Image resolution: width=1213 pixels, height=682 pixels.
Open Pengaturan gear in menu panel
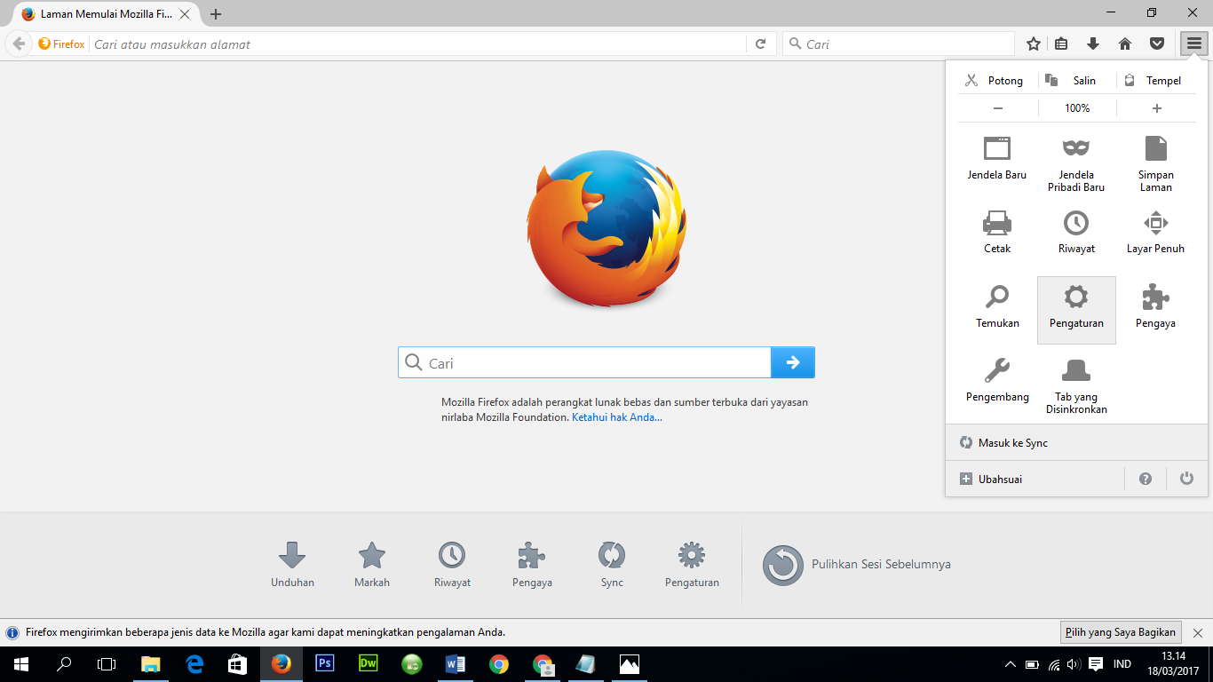point(1076,310)
